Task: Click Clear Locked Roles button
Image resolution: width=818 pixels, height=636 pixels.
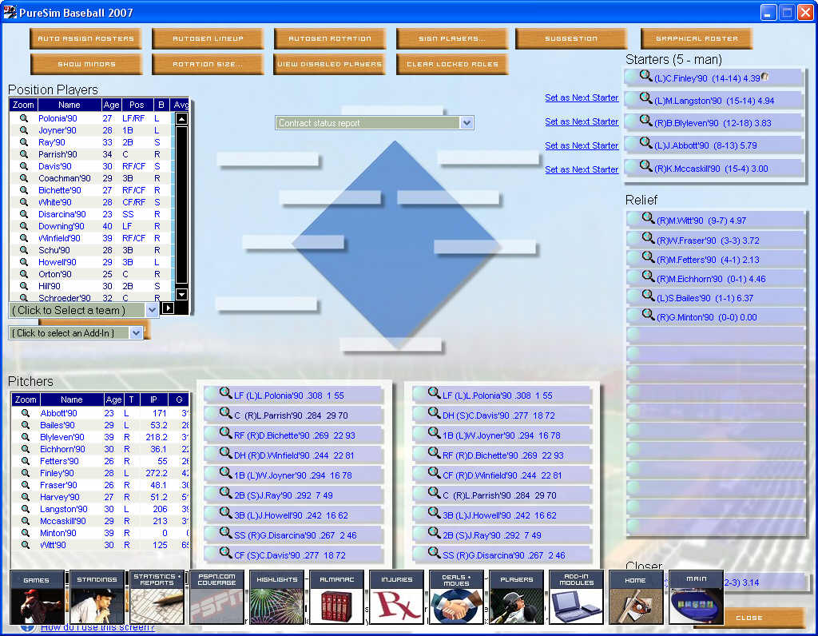Action: 452,64
